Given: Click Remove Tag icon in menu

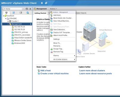Looking at the screenshot, I should [51, 52].
